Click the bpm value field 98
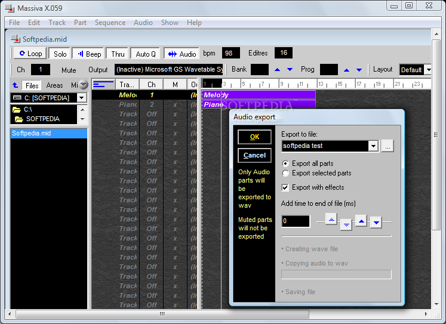 point(230,53)
